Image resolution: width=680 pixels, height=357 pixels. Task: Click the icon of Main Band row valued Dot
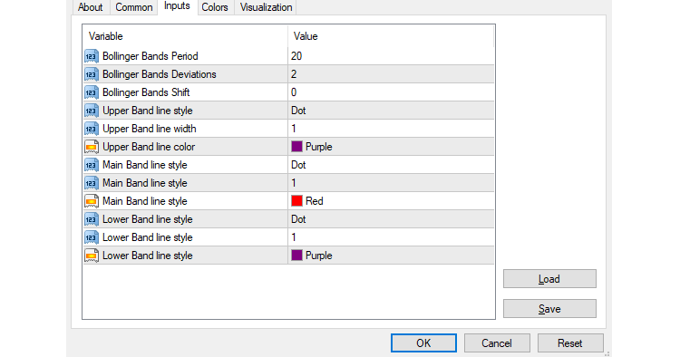(92, 165)
